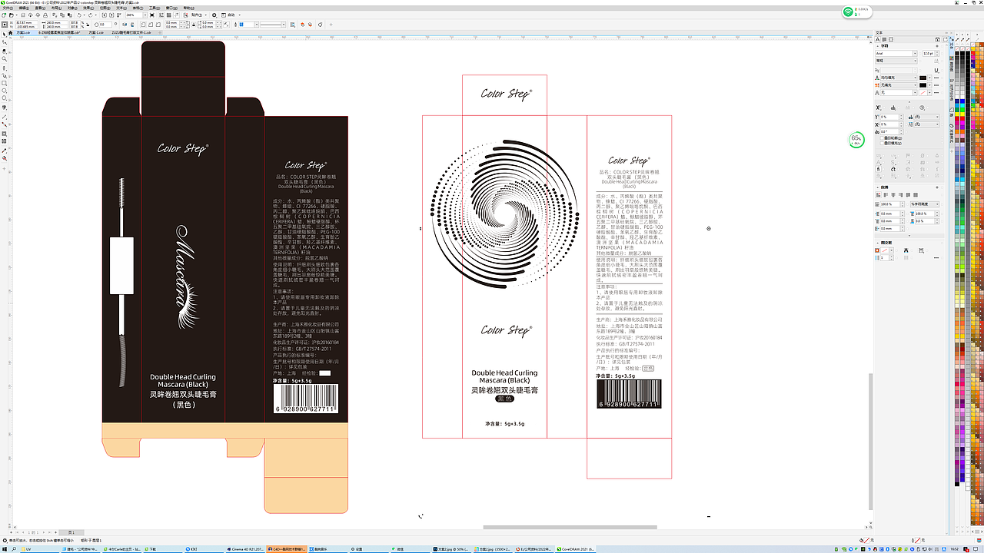Open the 编辑 menu
The width and height of the screenshot is (984, 553).
24,8
